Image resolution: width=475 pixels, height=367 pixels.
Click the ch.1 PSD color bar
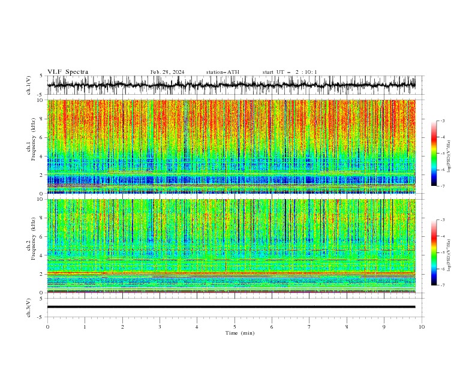click(434, 154)
